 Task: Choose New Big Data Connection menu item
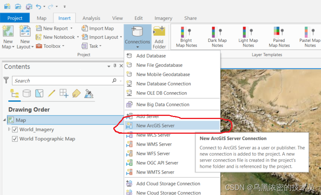(172, 105)
